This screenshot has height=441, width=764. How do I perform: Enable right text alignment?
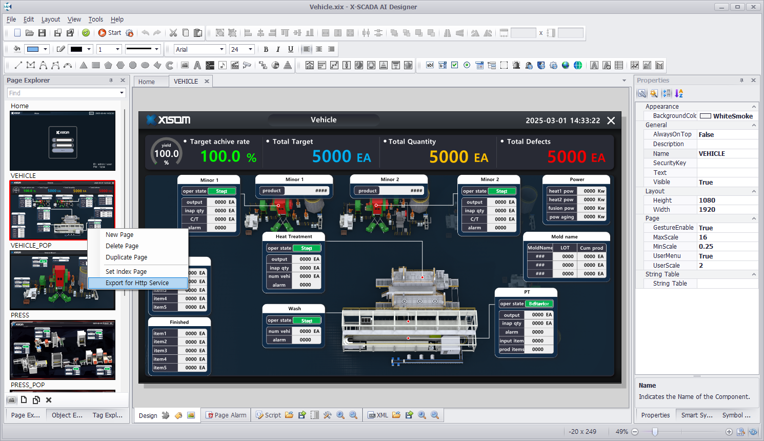click(x=331, y=49)
